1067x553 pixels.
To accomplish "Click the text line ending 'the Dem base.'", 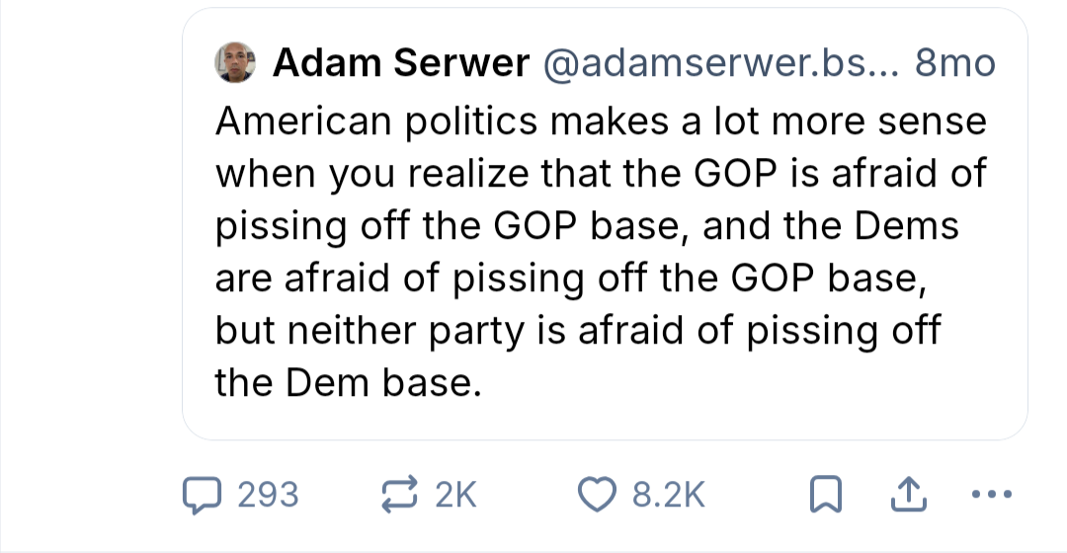I will pyautogui.click(x=348, y=382).
